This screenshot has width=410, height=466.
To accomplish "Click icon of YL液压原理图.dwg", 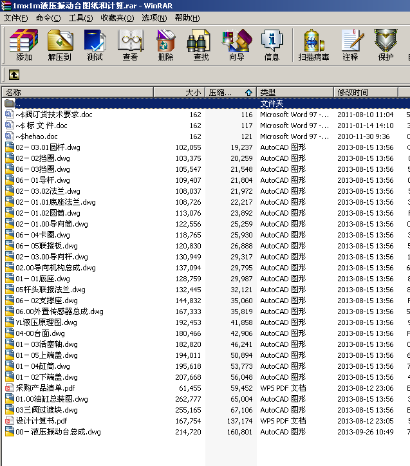I will point(10,322).
